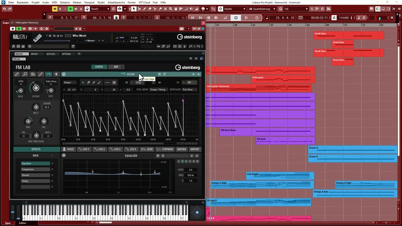This screenshot has width=402, height=226.
Task: Click the Undo arrow in Cubase toolbar
Action: [x=4, y=9]
